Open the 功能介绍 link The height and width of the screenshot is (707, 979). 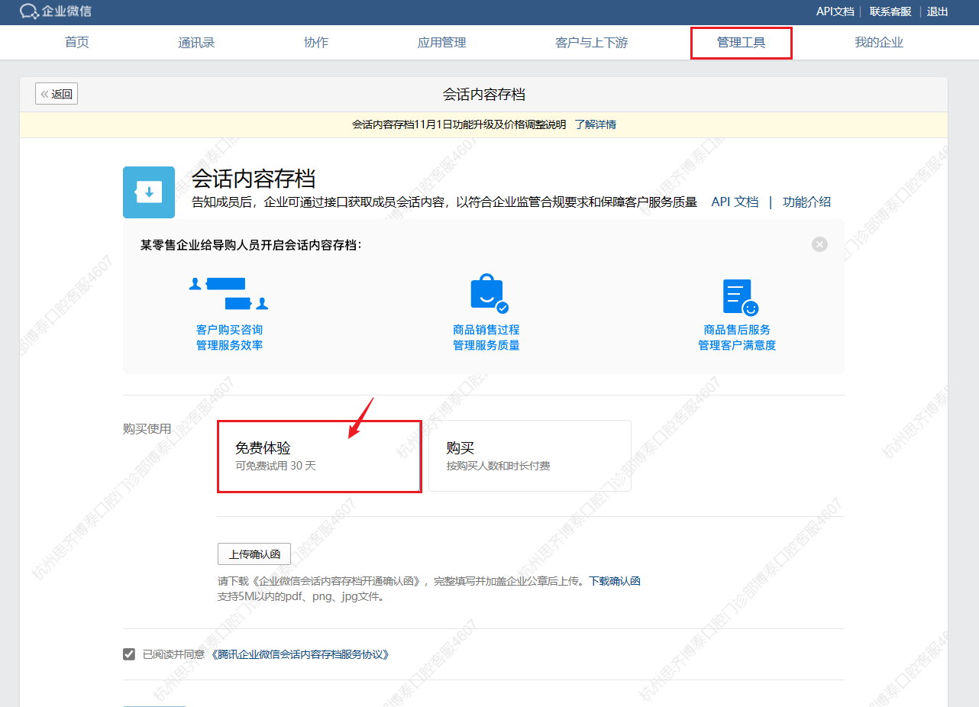pyautogui.click(x=807, y=202)
